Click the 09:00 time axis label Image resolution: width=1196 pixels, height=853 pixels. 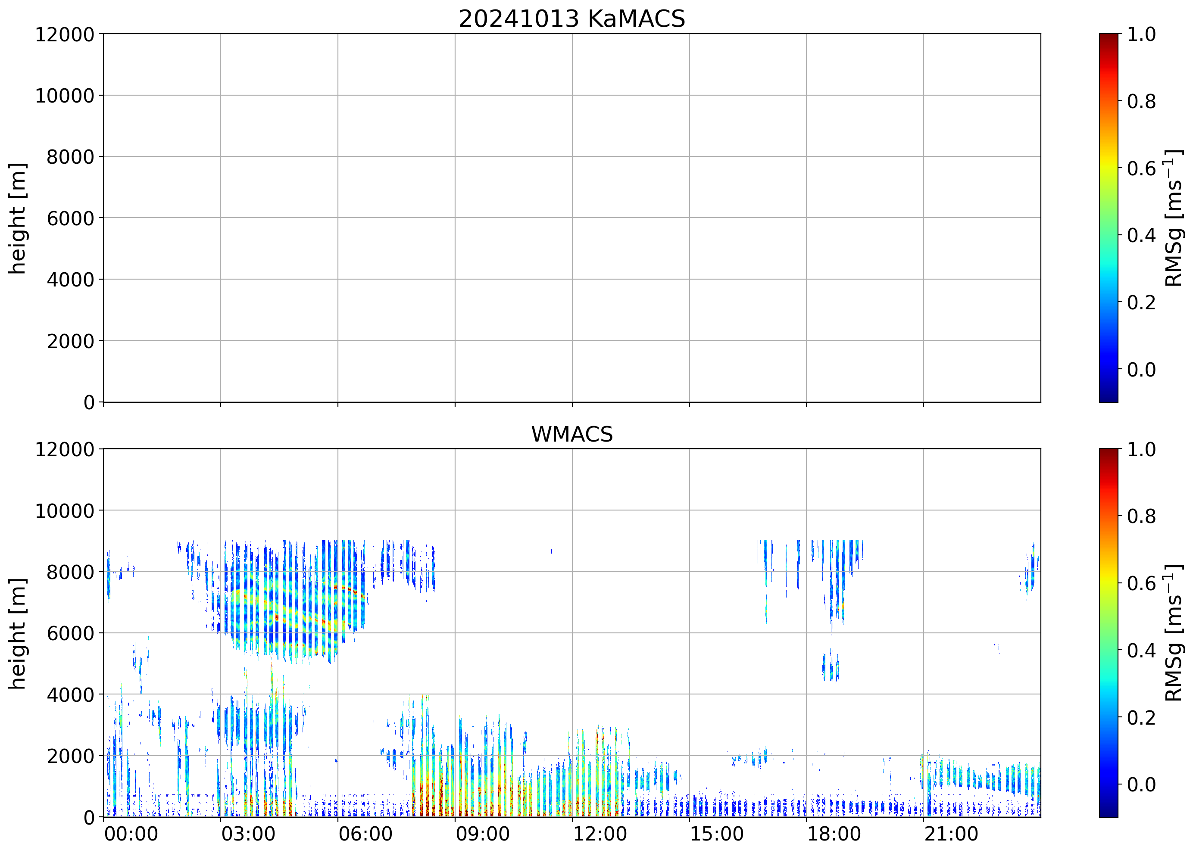482,834
